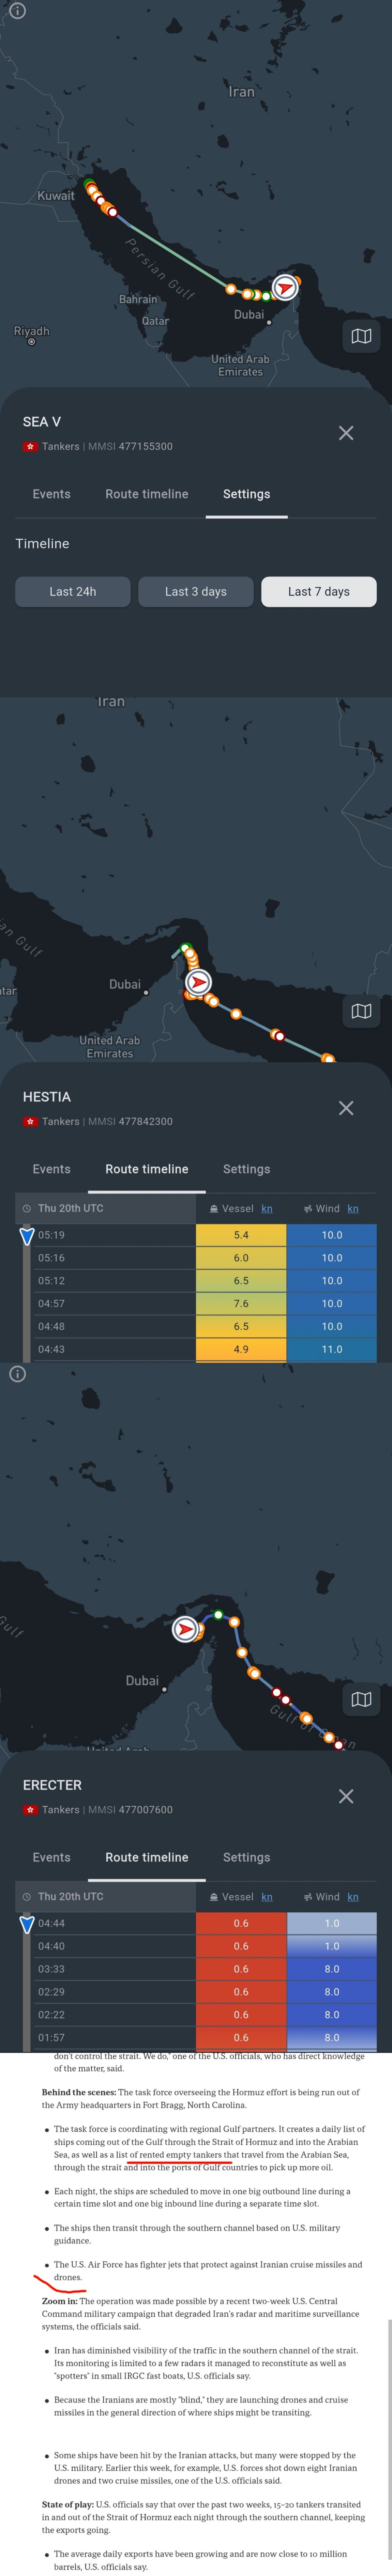Click wind icon in ERECTER timeline header

(308, 1897)
